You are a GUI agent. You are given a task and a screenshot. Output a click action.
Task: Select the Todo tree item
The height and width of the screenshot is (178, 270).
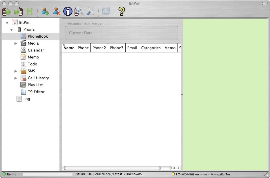[32, 64]
